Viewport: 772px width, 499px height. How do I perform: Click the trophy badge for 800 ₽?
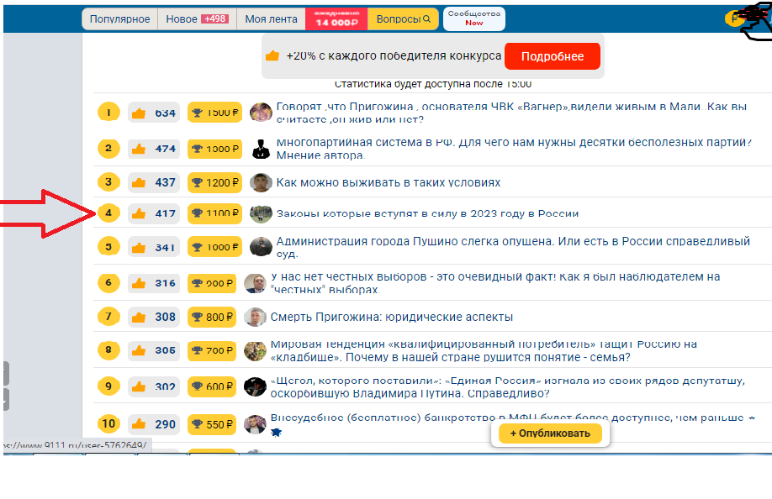(214, 317)
